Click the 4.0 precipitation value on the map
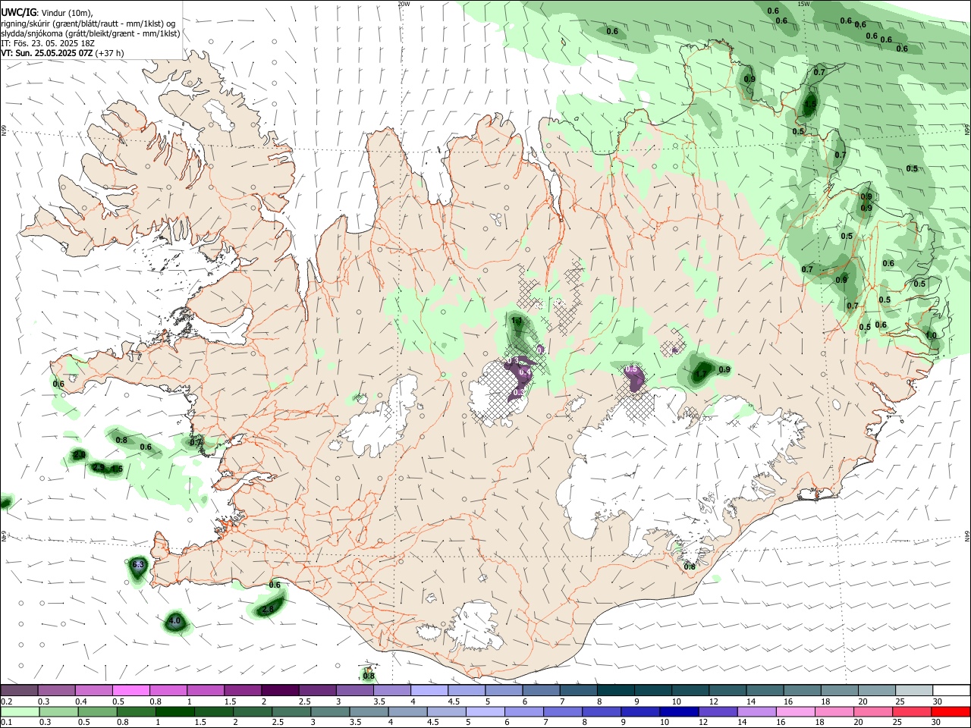 coord(174,621)
